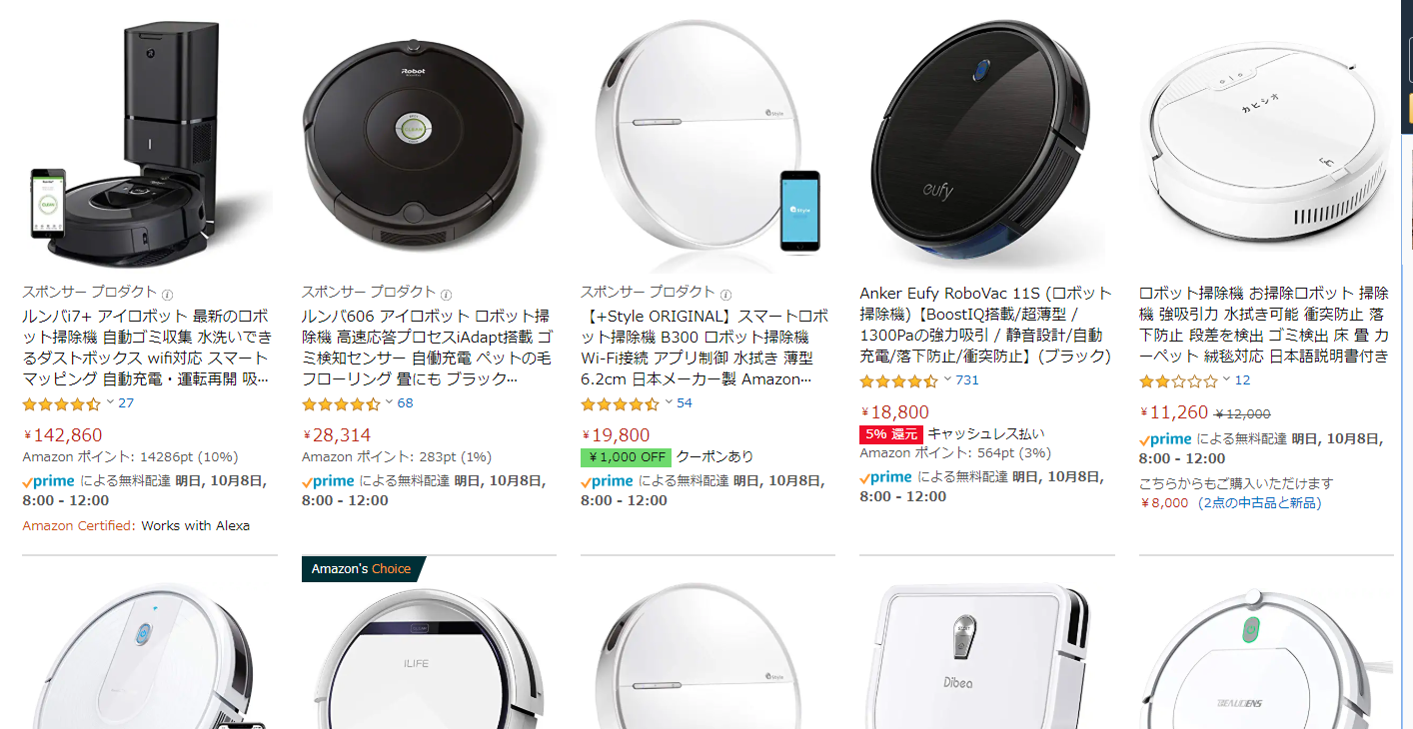Click Amazon's Choice badge on ILIFE vacuum
The height and width of the screenshot is (729, 1413).
361,568
